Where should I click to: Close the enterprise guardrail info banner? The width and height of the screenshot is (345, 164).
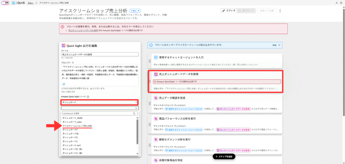pyautogui.click(x=280, y=45)
